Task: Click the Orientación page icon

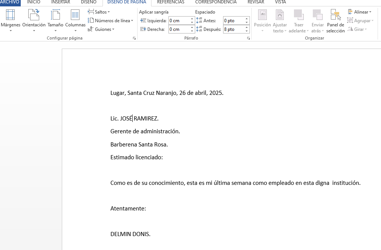Action: pyautogui.click(x=34, y=15)
